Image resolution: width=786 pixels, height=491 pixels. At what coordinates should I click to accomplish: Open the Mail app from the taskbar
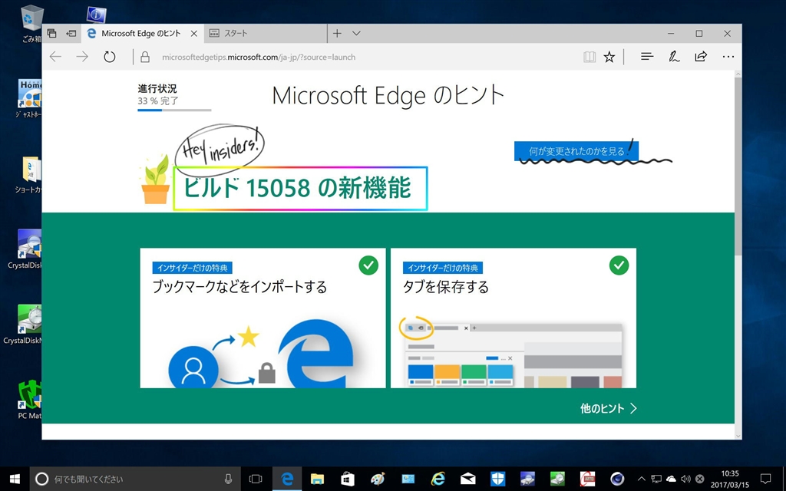[467, 479]
